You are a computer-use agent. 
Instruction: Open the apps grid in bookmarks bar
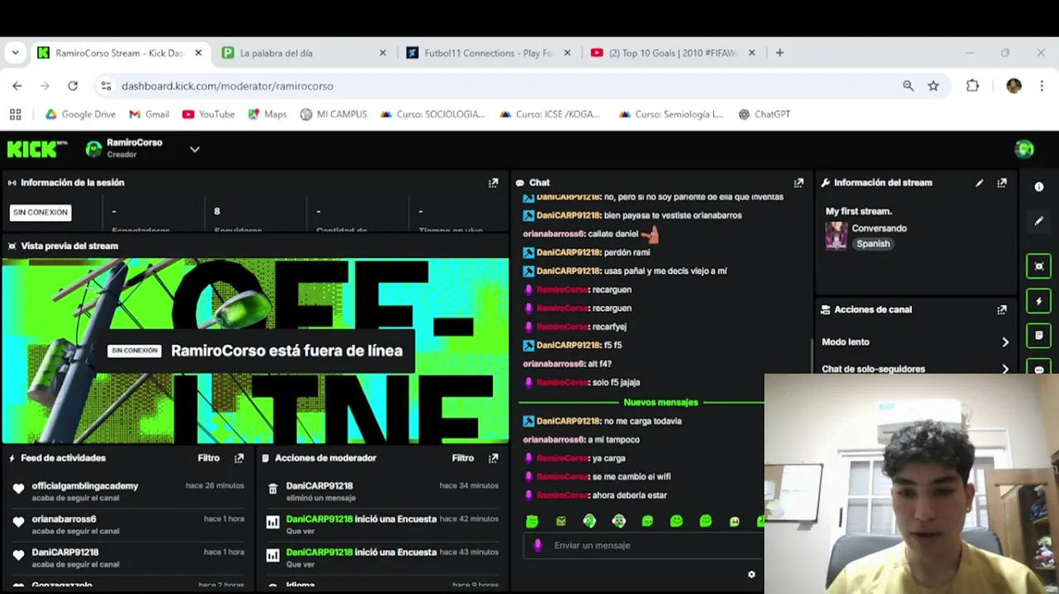[x=15, y=115]
